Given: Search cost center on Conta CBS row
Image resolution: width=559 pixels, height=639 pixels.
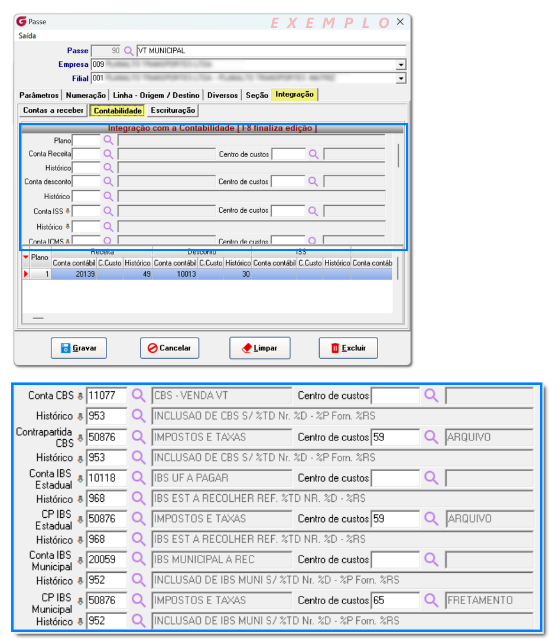Looking at the screenshot, I should point(431,395).
